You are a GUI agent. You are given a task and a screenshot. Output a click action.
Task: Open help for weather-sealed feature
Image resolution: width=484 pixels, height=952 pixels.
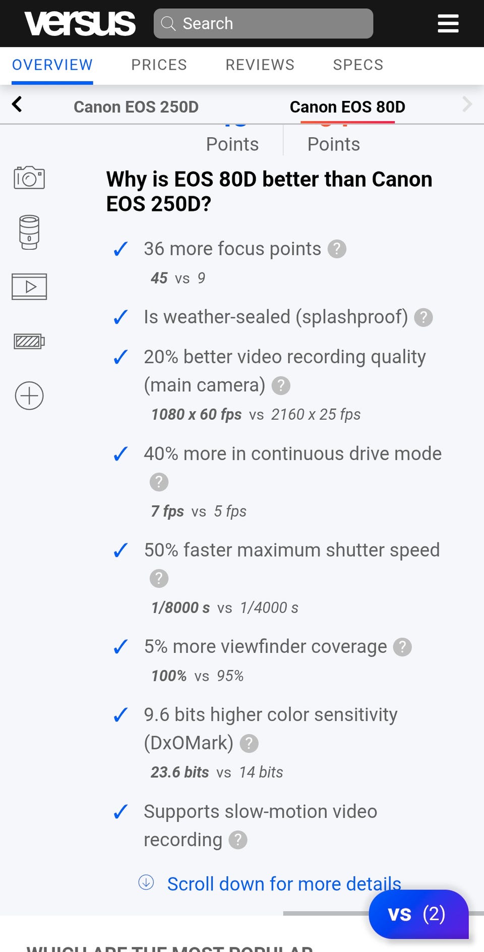point(423,317)
